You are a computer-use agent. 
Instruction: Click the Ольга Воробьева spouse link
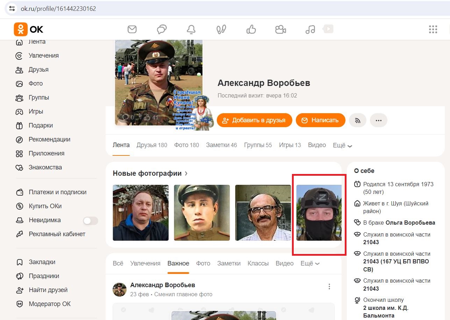click(x=410, y=223)
